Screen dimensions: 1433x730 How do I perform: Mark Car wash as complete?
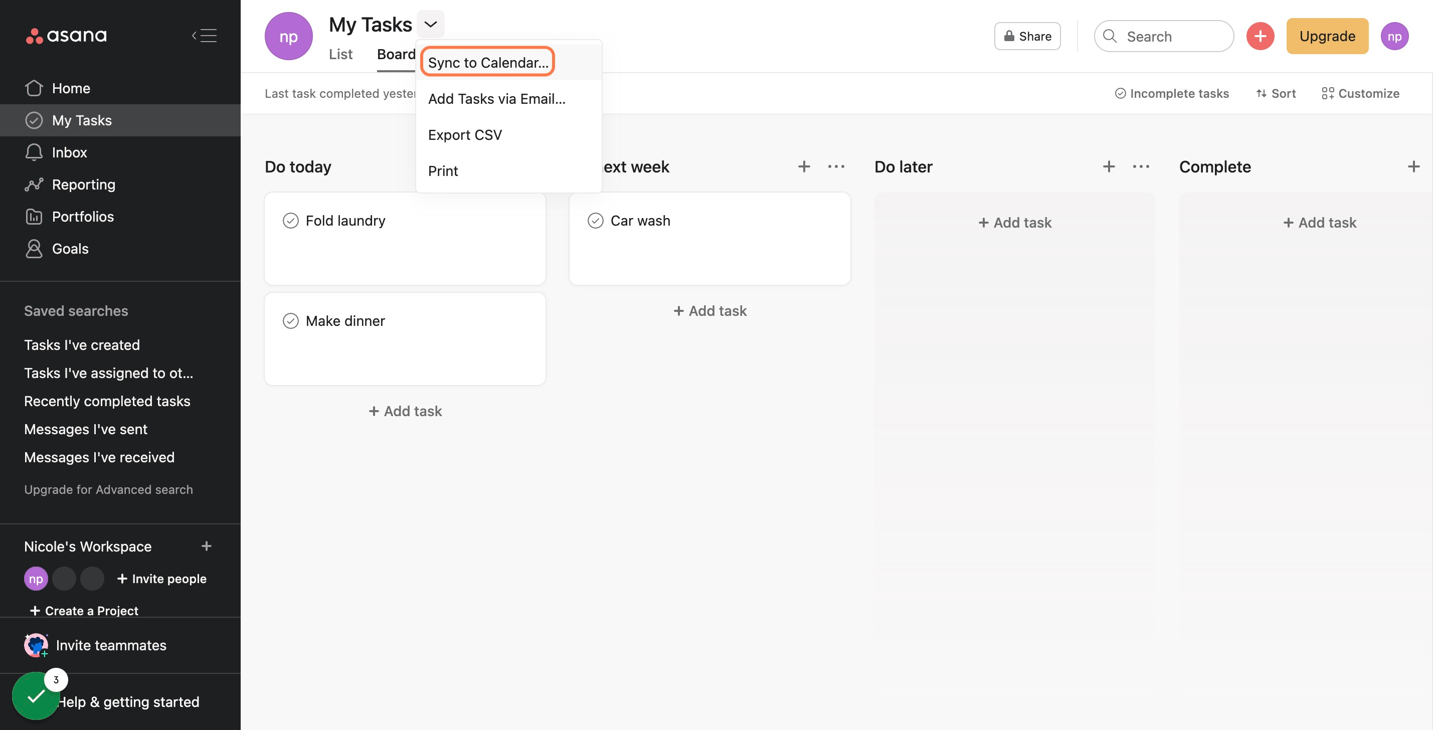(595, 221)
